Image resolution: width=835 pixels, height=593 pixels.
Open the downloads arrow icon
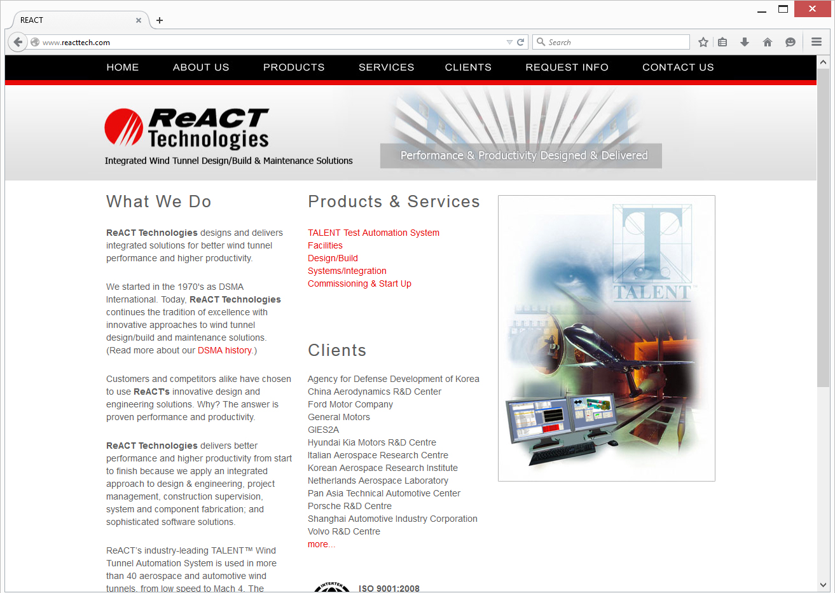[744, 42]
